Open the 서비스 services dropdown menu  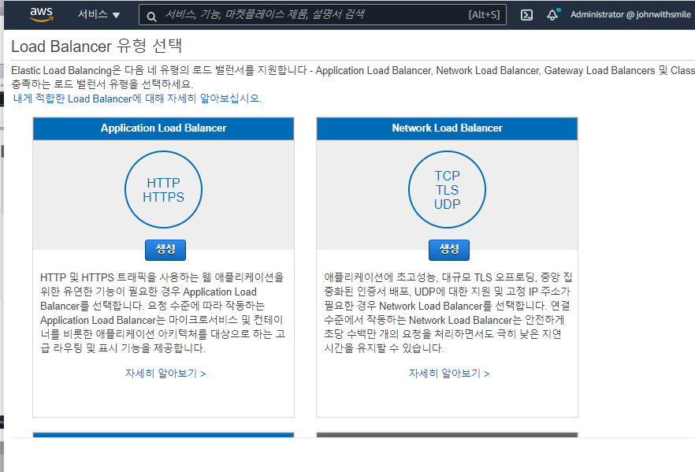98,15
